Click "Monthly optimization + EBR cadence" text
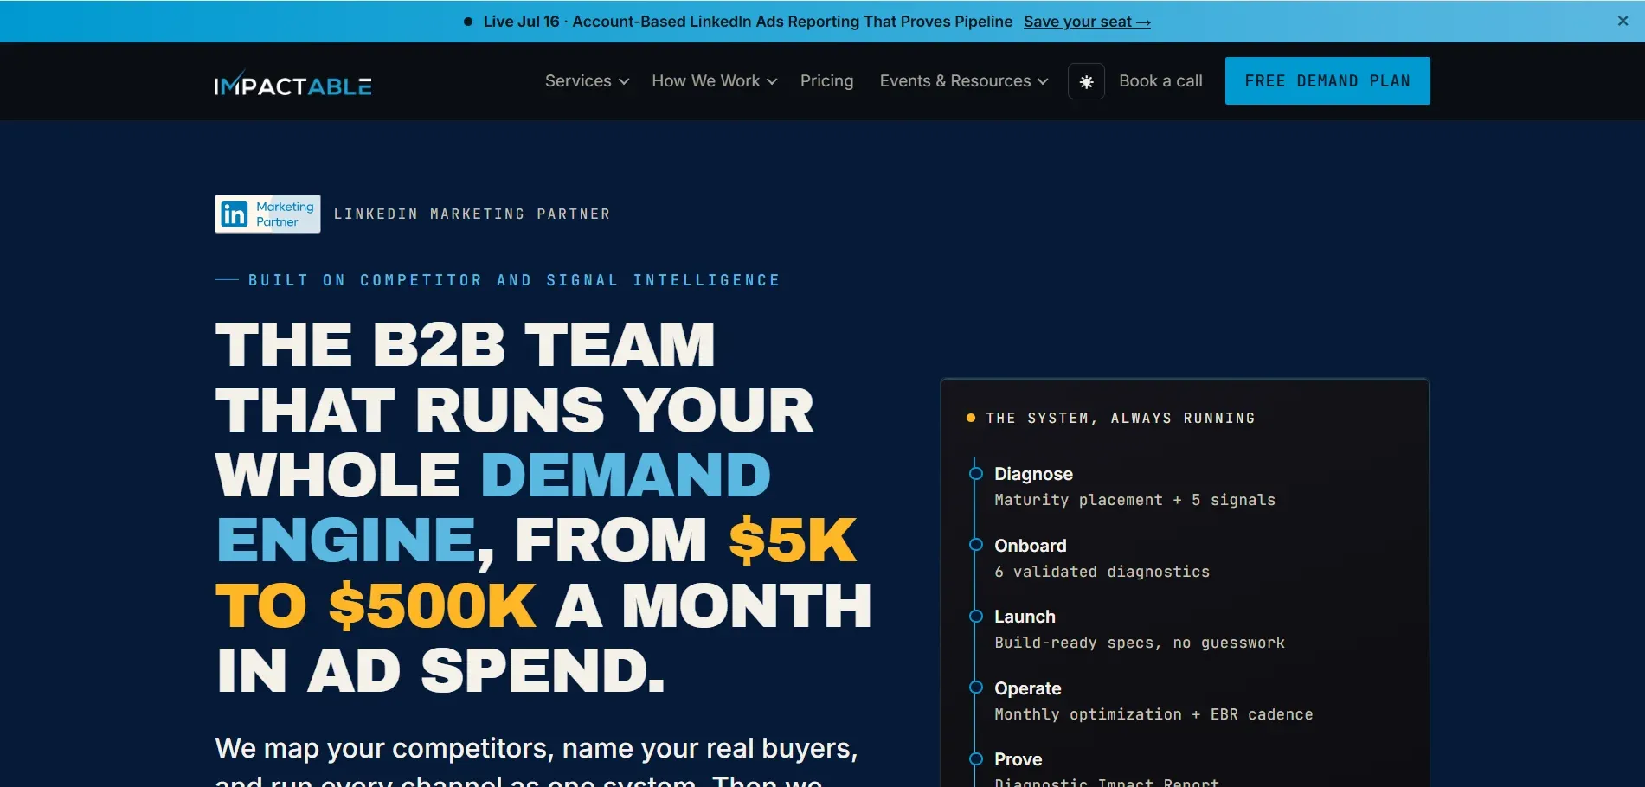 [1153, 714]
